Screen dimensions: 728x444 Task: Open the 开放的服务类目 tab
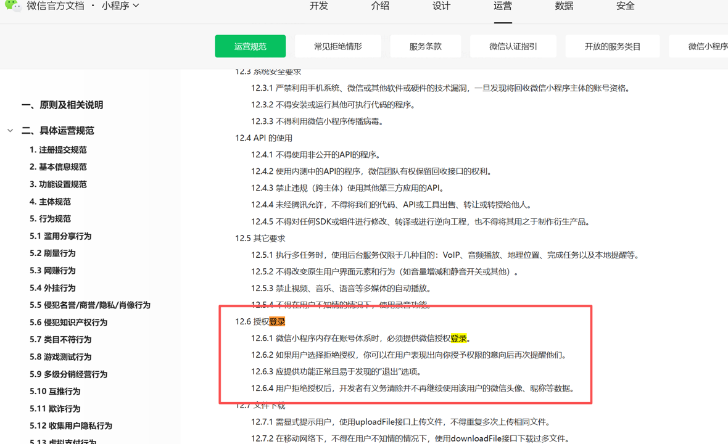[613, 46]
